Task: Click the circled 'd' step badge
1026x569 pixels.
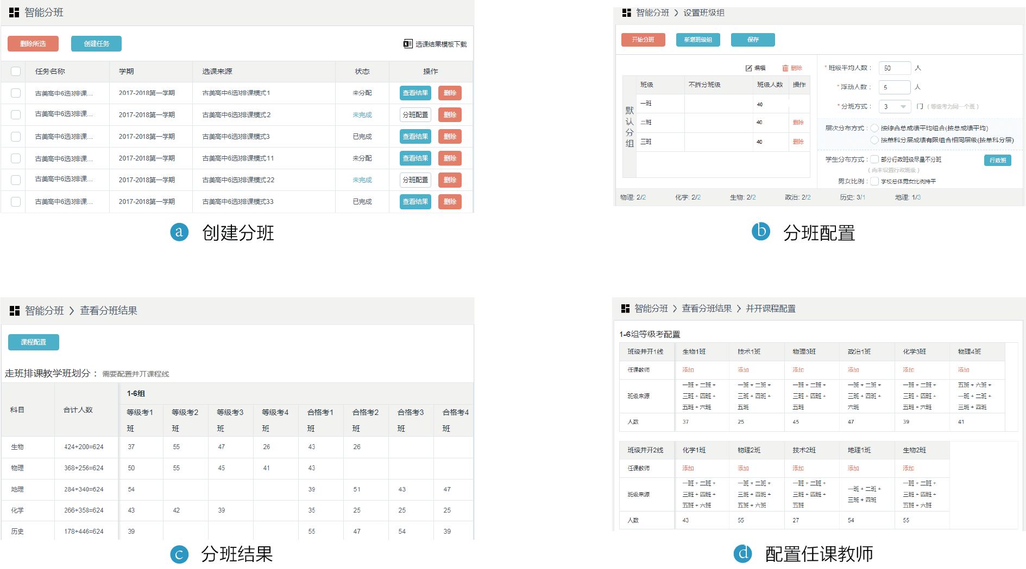Action: pyautogui.click(x=742, y=553)
